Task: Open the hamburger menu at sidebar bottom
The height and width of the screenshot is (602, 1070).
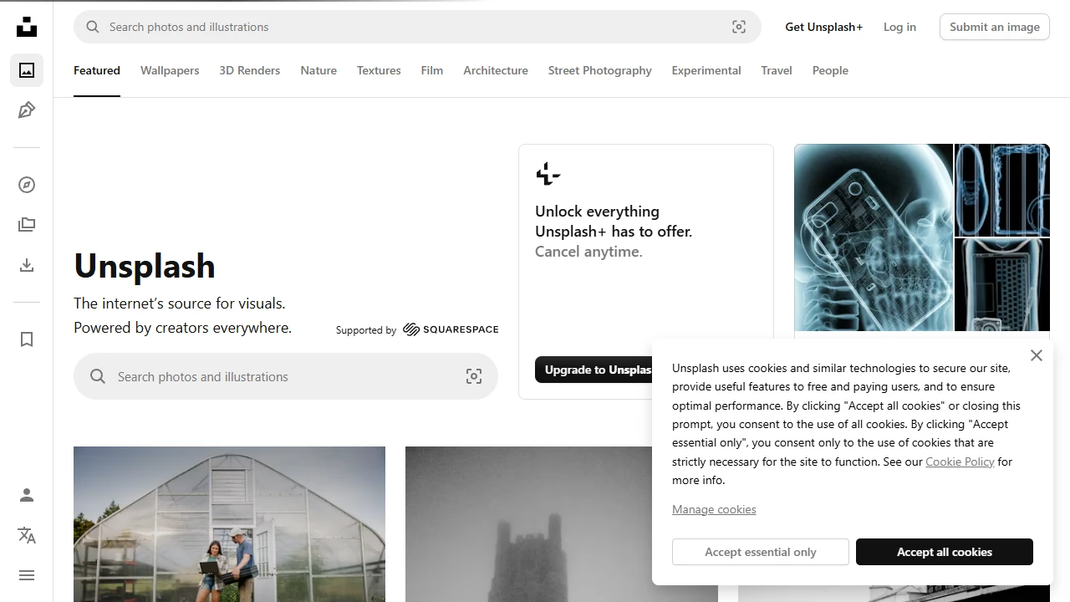Action: 26,575
